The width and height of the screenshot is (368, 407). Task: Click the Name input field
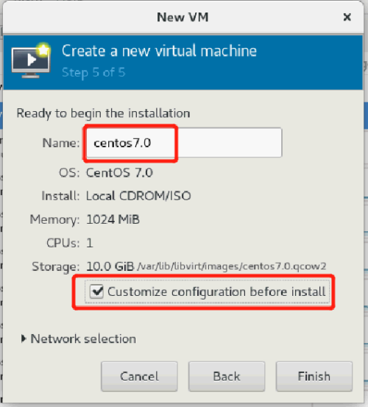(184, 143)
